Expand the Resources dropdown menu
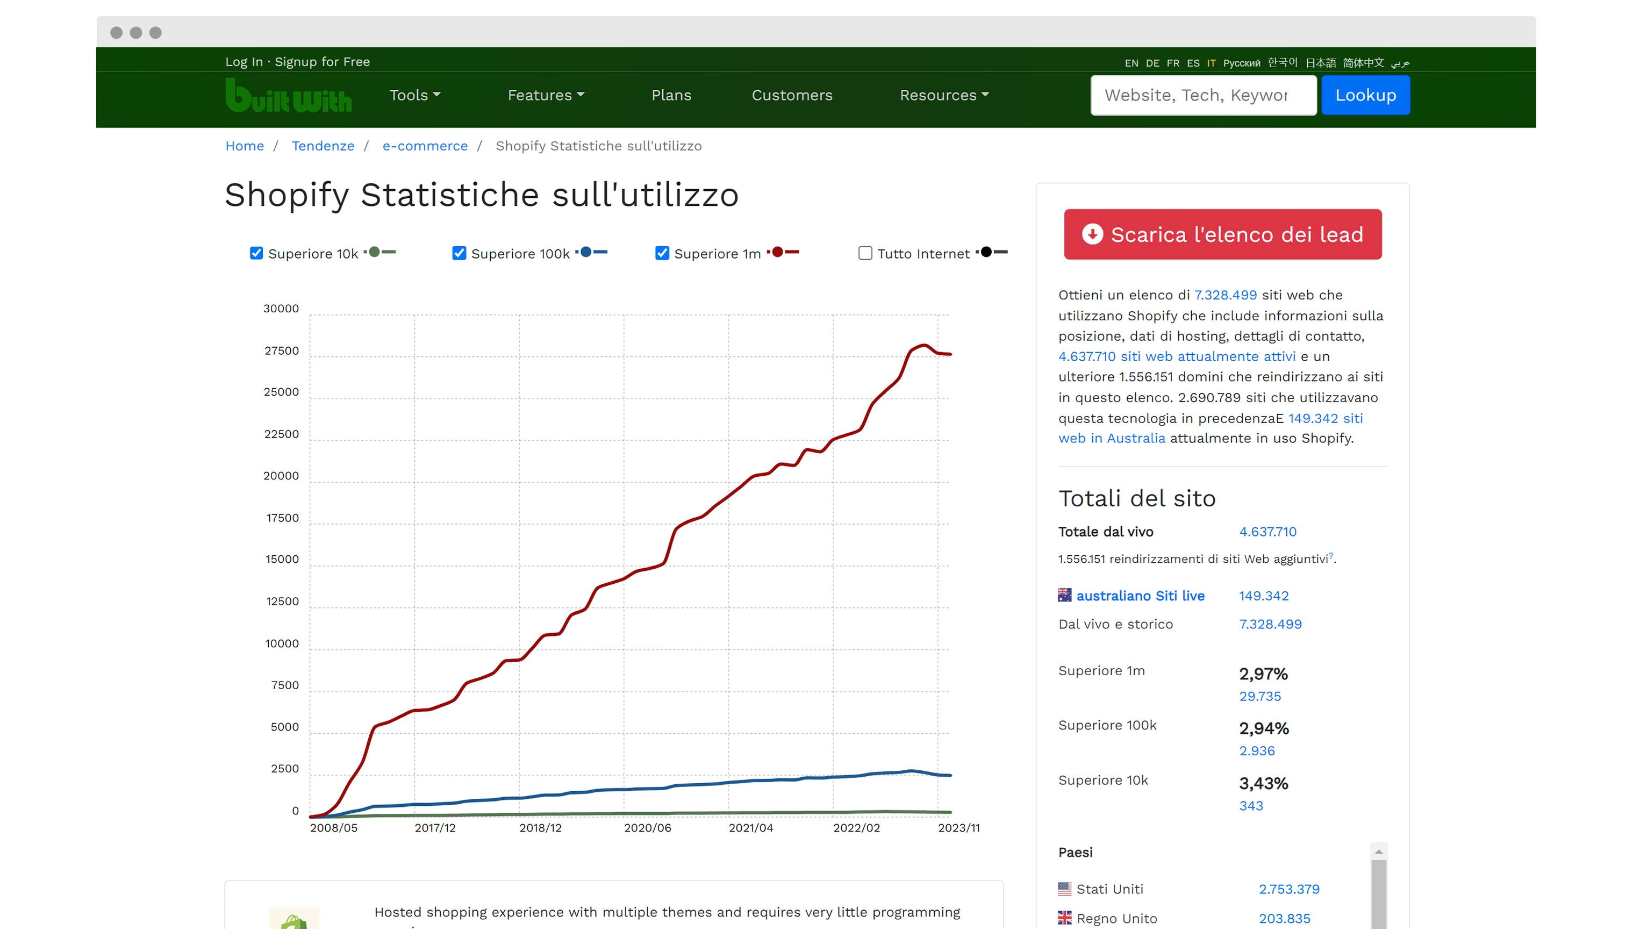Viewport: 1633px width, 945px height. click(x=944, y=95)
